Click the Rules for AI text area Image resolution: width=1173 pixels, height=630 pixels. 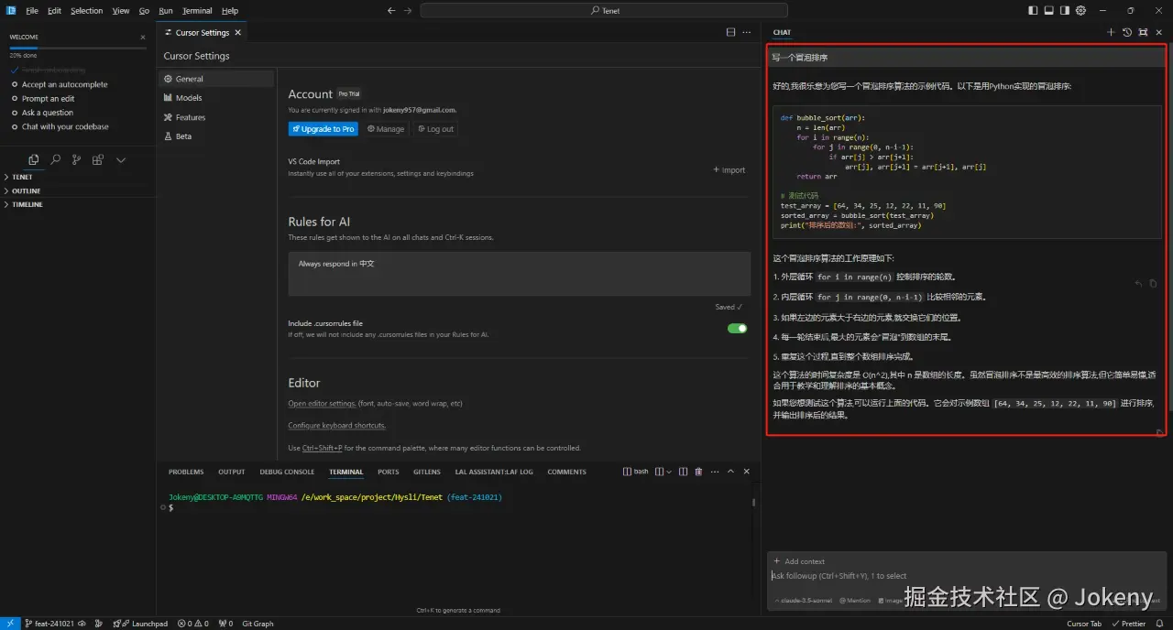tap(519, 274)
